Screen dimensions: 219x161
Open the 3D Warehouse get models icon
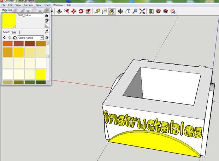tap(158, 11)
